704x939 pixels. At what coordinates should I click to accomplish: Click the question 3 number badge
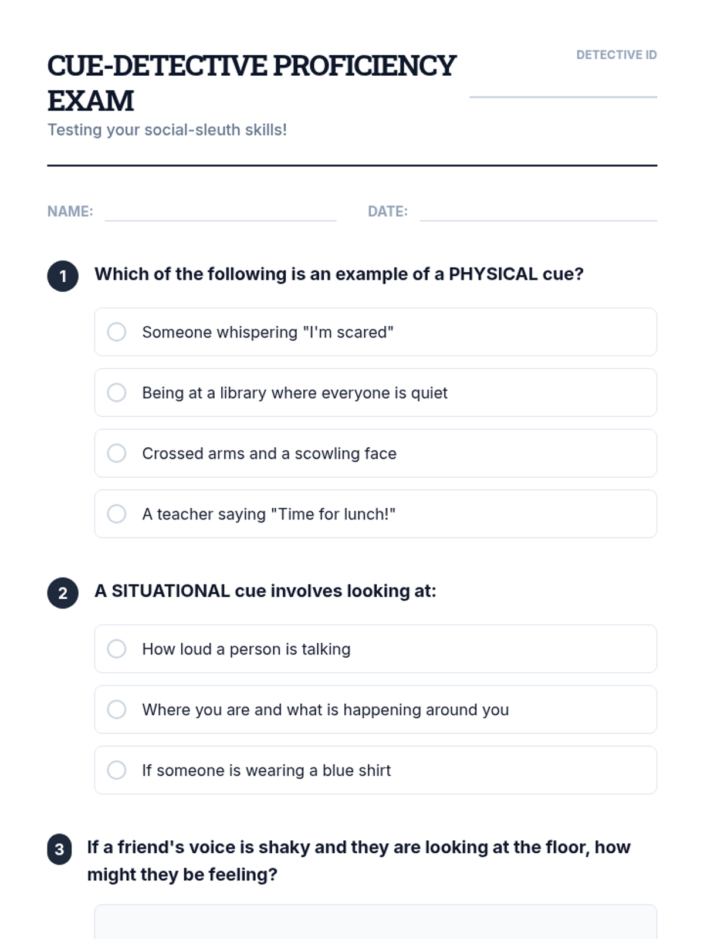coord(59,849)
